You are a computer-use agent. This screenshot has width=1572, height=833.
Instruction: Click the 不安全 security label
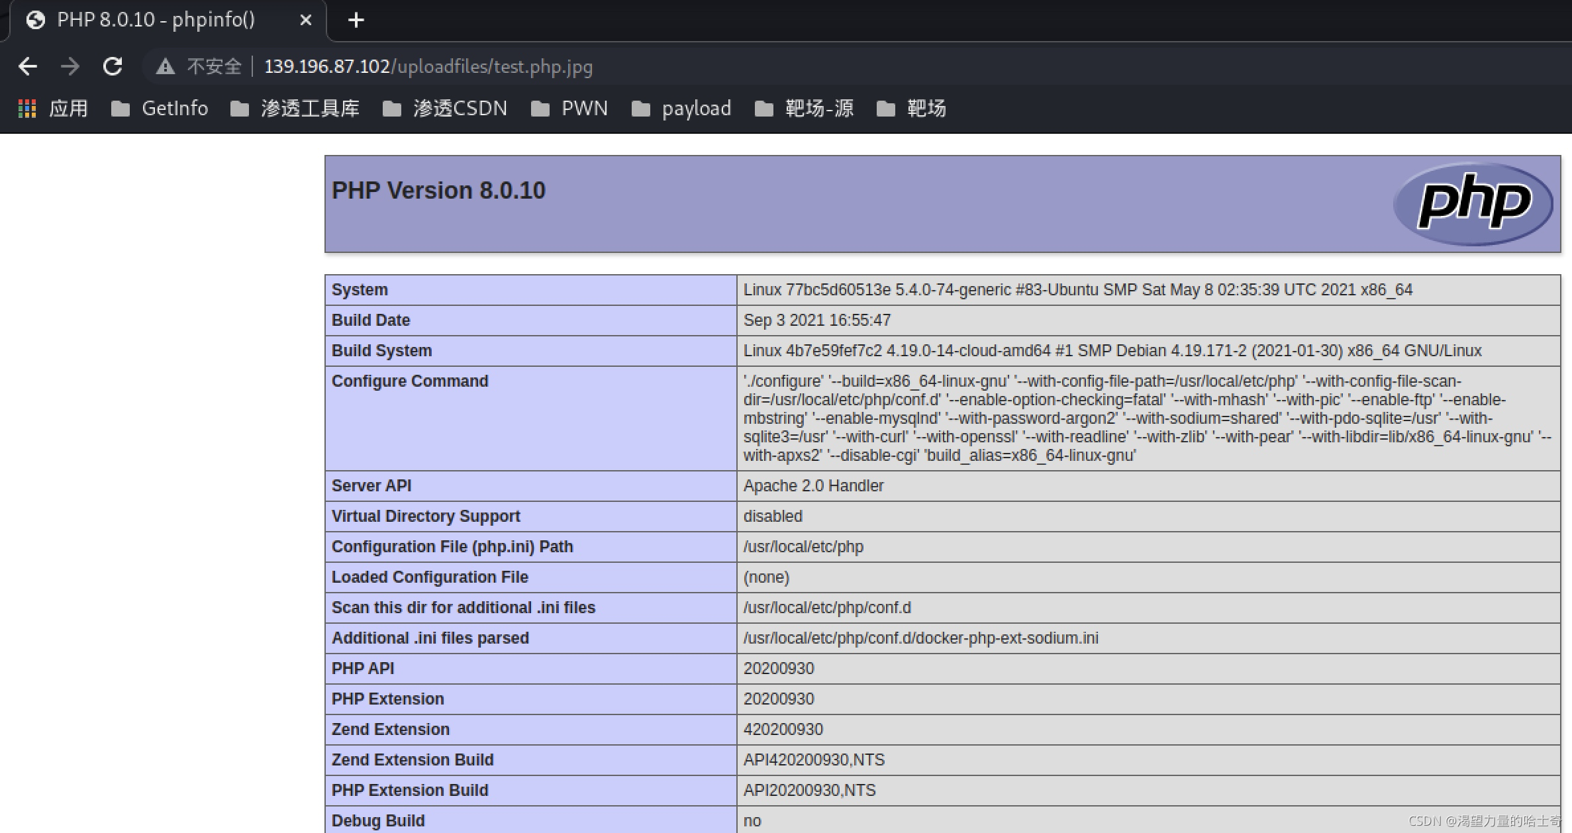click(x=214, y=66)
